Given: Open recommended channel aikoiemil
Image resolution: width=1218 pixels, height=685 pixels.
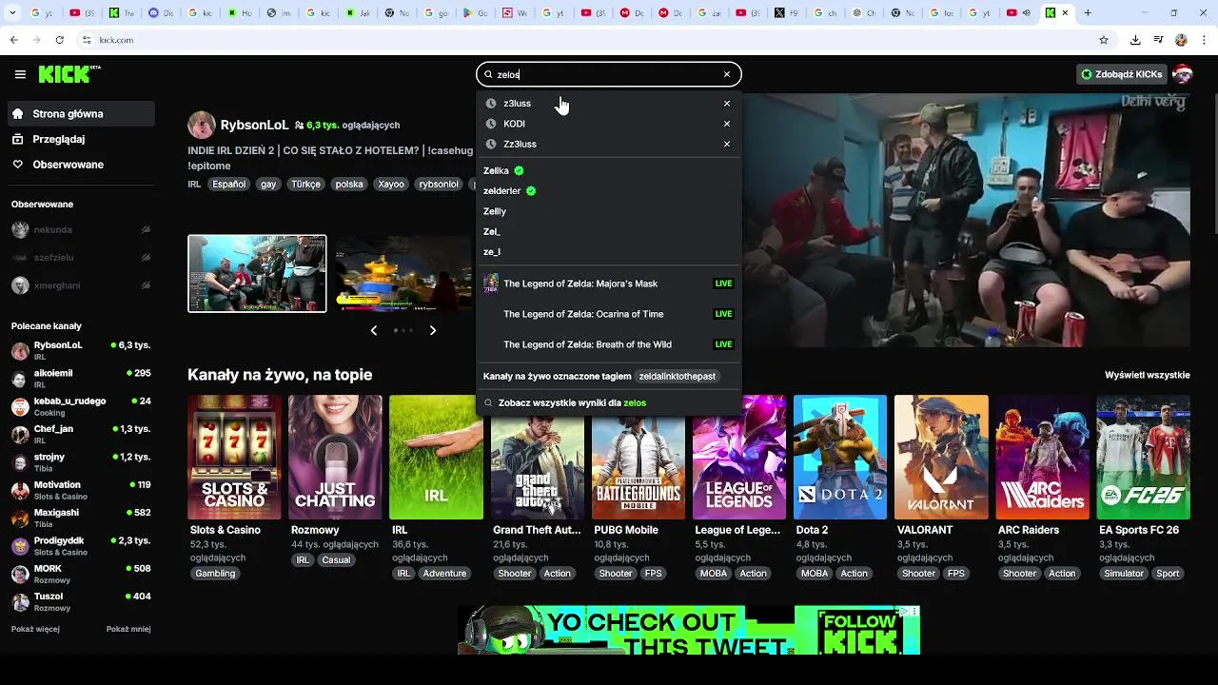Looking at the screenshot, I should (81, 379).
